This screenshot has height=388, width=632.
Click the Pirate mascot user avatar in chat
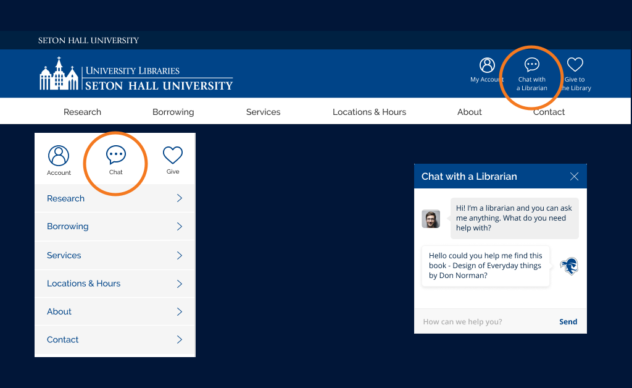(569, 266)
